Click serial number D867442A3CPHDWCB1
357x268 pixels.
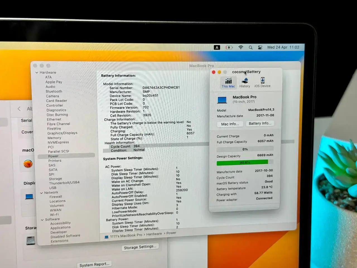161,88
